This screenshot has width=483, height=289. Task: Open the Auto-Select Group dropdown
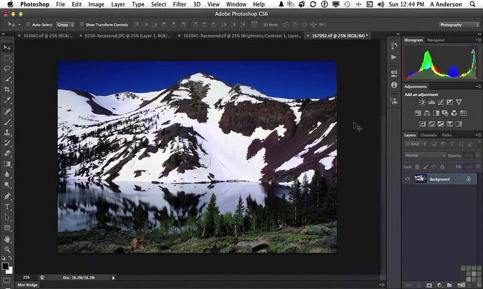65,24
